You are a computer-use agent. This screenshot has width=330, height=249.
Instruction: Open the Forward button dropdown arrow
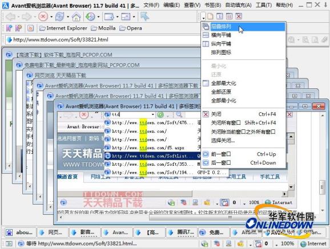tap(35, 17)
